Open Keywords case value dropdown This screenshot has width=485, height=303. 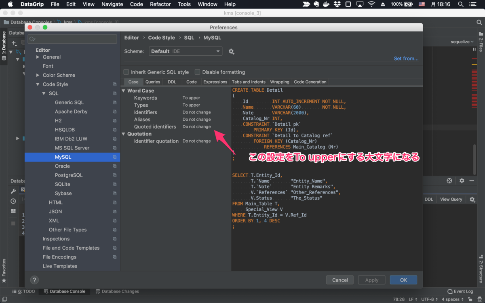[x=191, y=98]
